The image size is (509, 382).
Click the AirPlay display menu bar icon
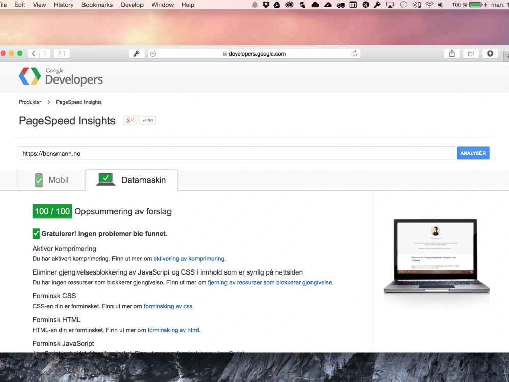(390, 5)
